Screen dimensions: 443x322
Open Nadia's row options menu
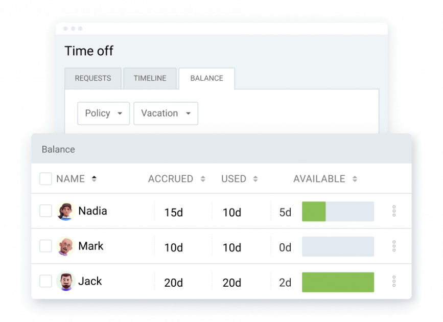pyautogui.click(x=394, y=211)
